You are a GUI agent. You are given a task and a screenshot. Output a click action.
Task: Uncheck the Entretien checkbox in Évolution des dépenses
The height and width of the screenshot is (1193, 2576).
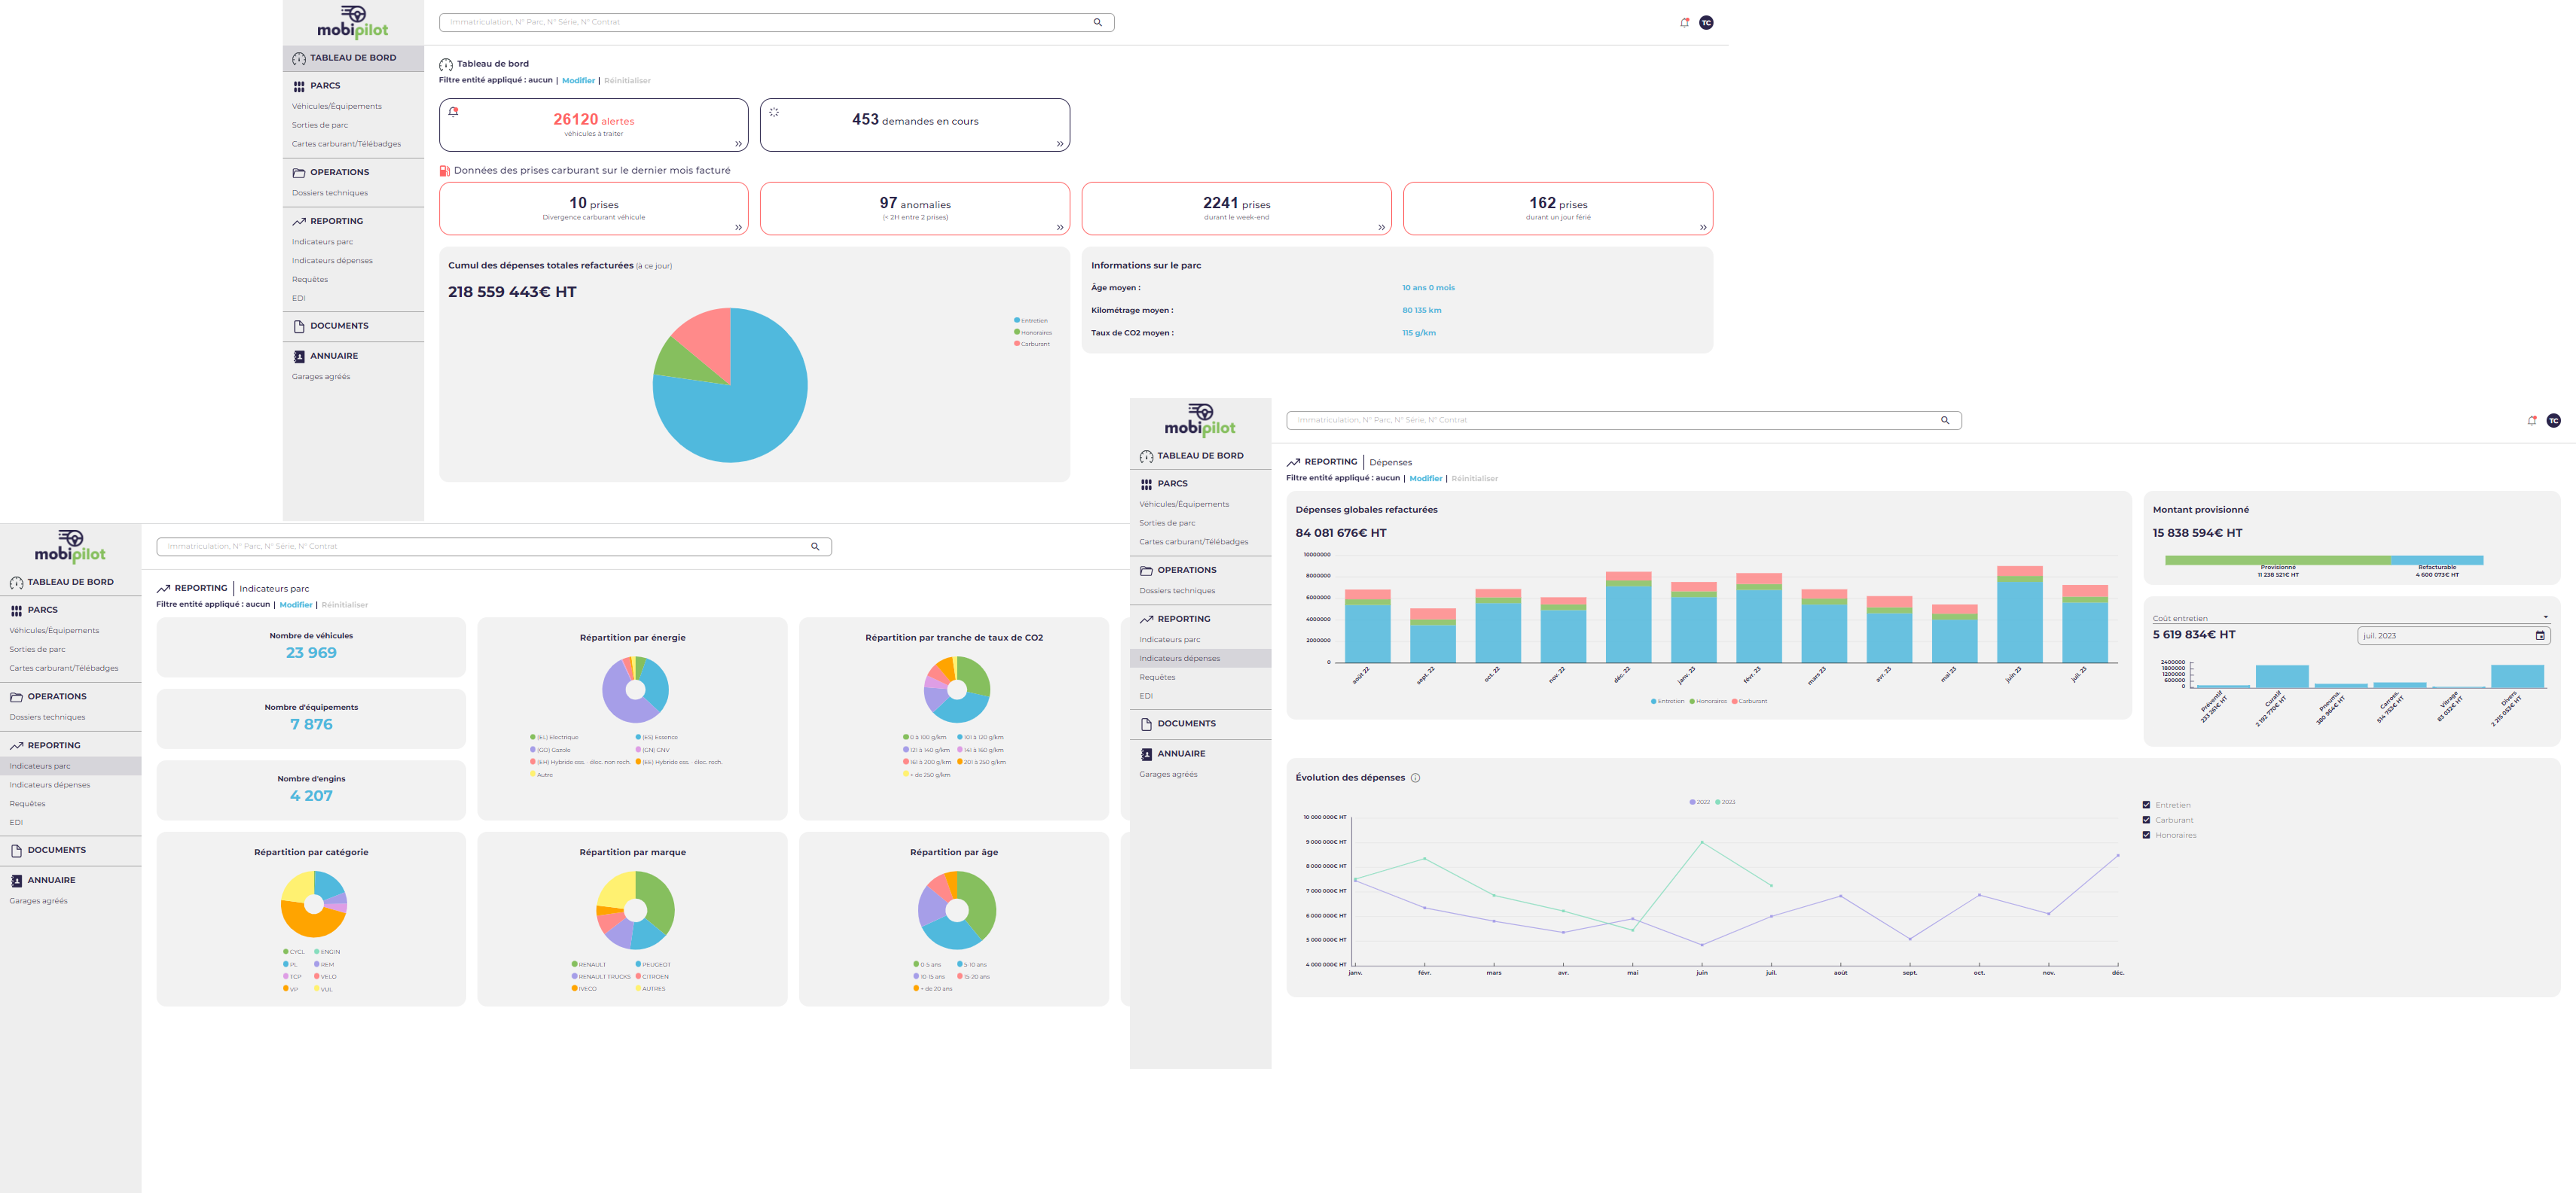(2146, 804)
